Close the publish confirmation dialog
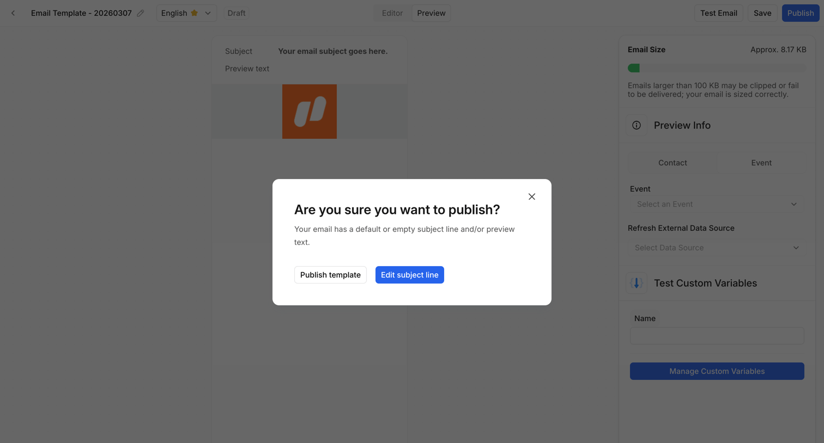 (532, 196)
